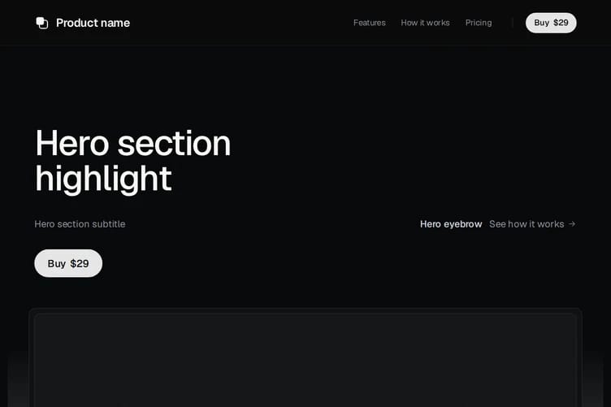Click the word "Buy" in the hero button
This screenshot has width=611, height=407.
(57, 264)
